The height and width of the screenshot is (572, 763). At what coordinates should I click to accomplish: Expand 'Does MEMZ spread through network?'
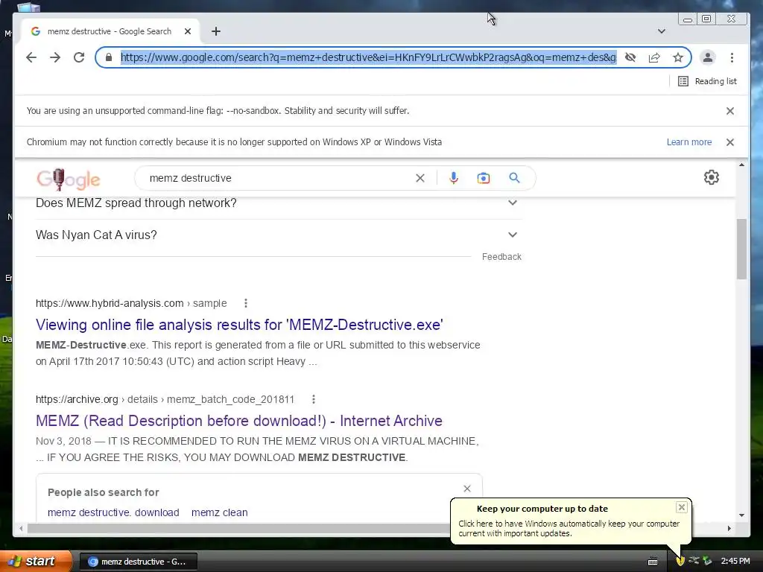tap(279, 203)
